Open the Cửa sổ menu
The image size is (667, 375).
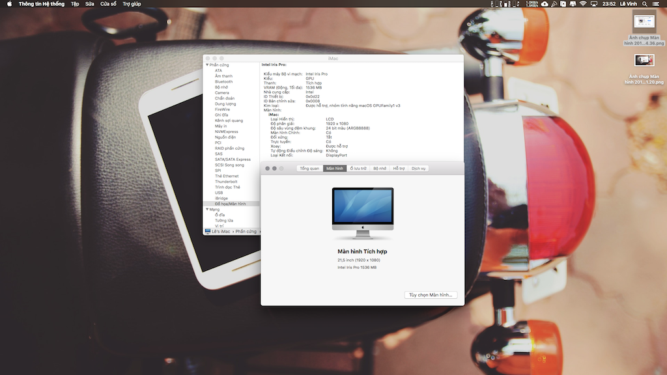point(108,4)
